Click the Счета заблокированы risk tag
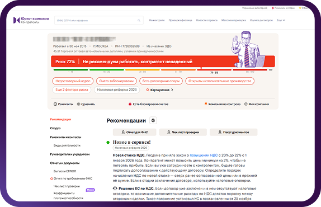Screen dimensions: 321x207 tap(116, 81)
